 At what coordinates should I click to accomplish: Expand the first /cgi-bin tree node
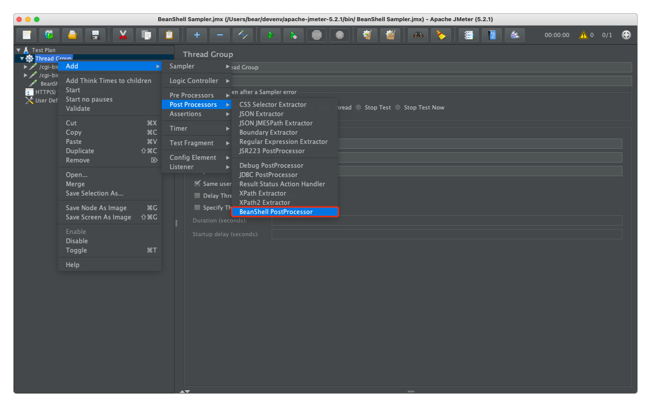click(x=26, y=67)
